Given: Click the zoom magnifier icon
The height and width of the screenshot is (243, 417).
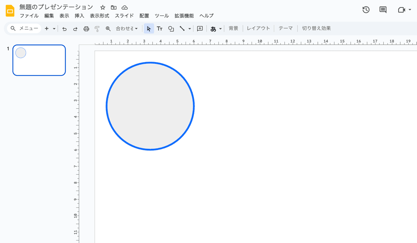Looking at the screenshot, I should coord(108,29).
